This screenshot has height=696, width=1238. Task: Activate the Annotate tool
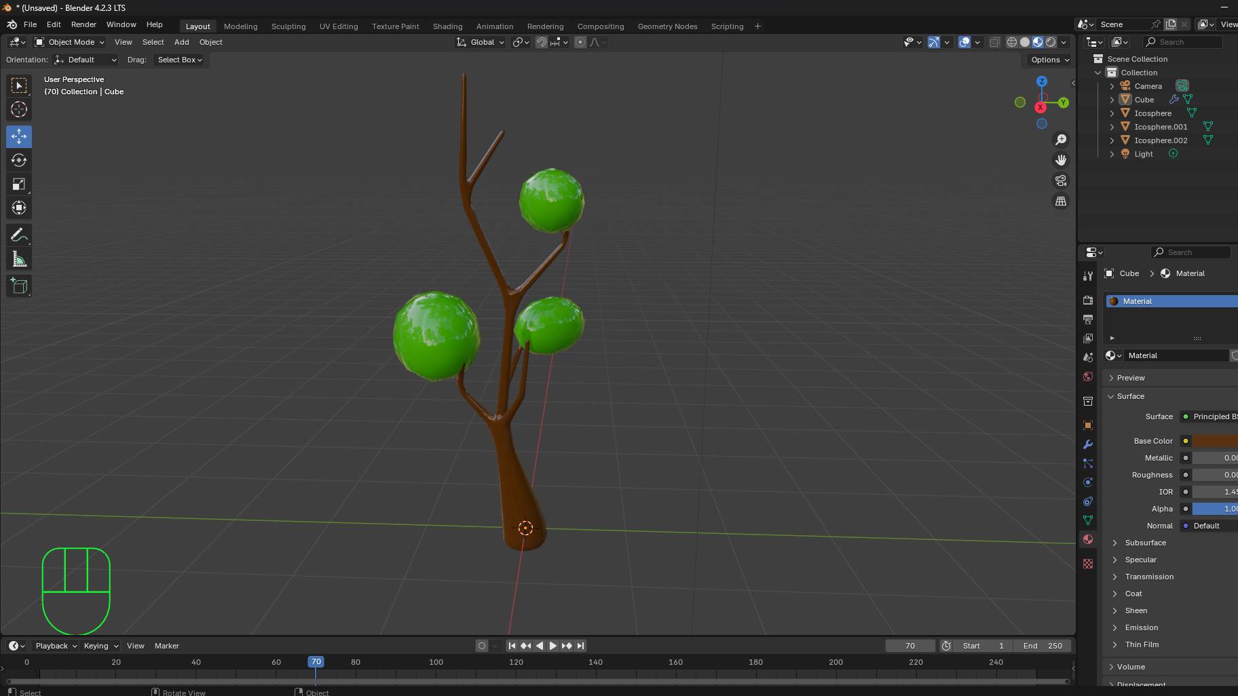19,235
